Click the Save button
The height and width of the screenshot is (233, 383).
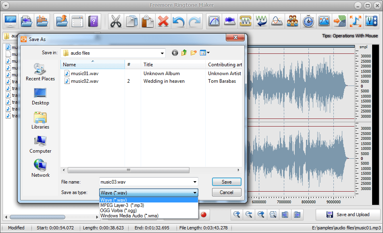coord(226,182)
